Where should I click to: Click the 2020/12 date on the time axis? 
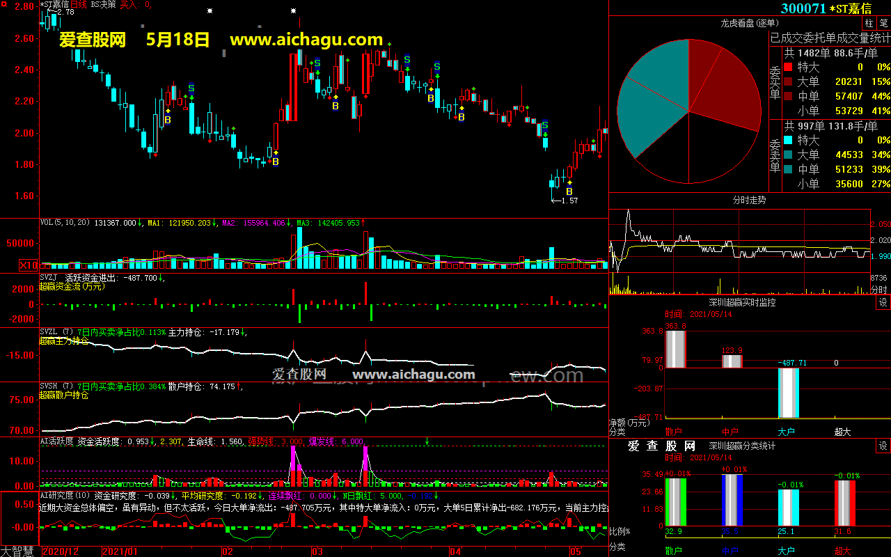click(x=61, y=551)
